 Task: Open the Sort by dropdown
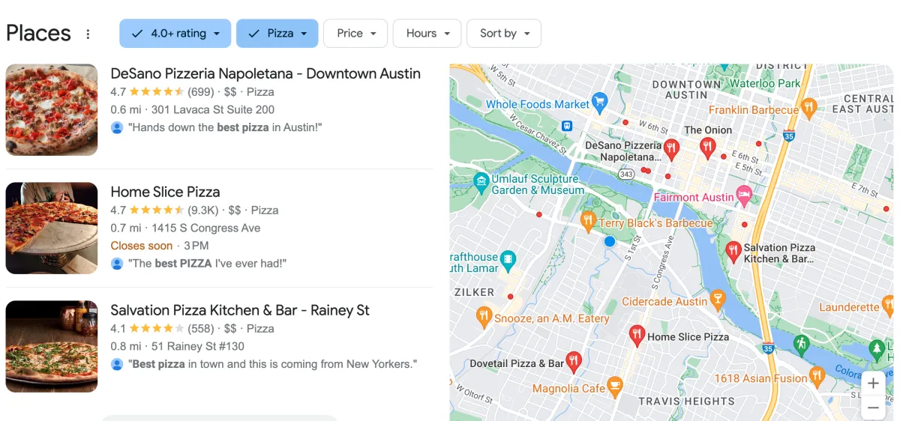point(504,33)
